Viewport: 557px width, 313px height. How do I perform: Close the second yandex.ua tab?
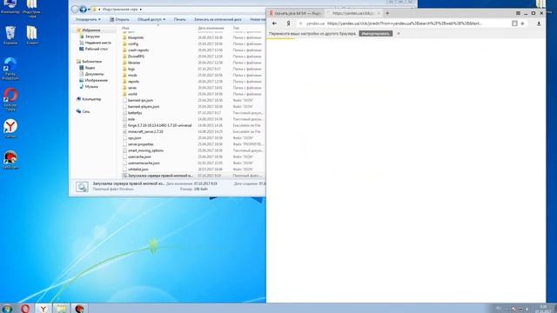[379, 13]
